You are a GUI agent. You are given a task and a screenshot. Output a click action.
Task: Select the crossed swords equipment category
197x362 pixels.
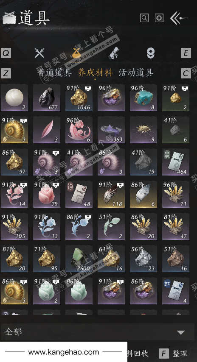[x=39, y=53]
